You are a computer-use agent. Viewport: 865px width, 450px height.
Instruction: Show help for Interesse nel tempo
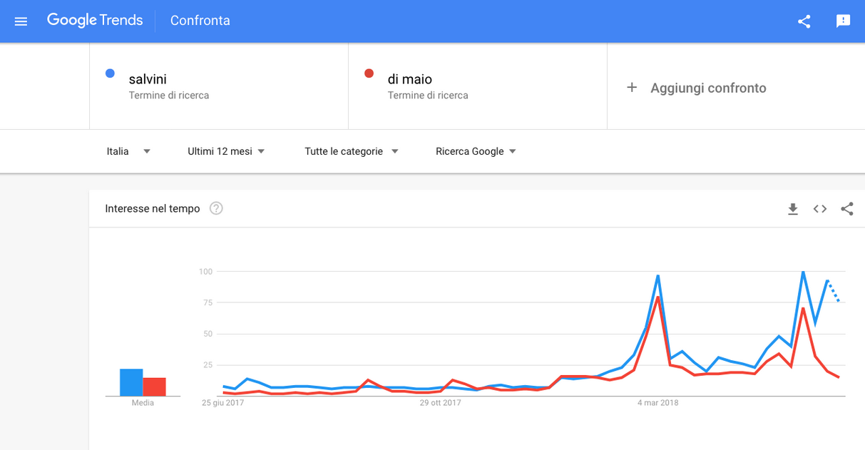pos(216,208)
